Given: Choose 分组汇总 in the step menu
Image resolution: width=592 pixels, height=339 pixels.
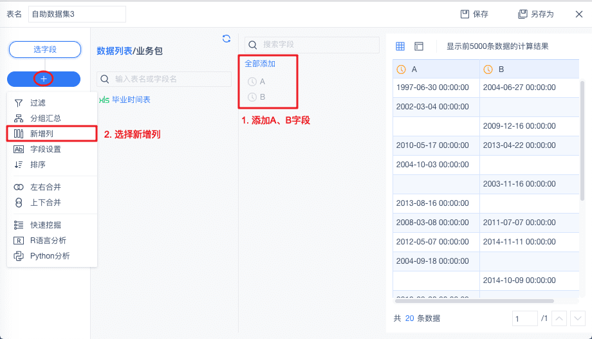Looking at the screenshot, I should 51,118.
